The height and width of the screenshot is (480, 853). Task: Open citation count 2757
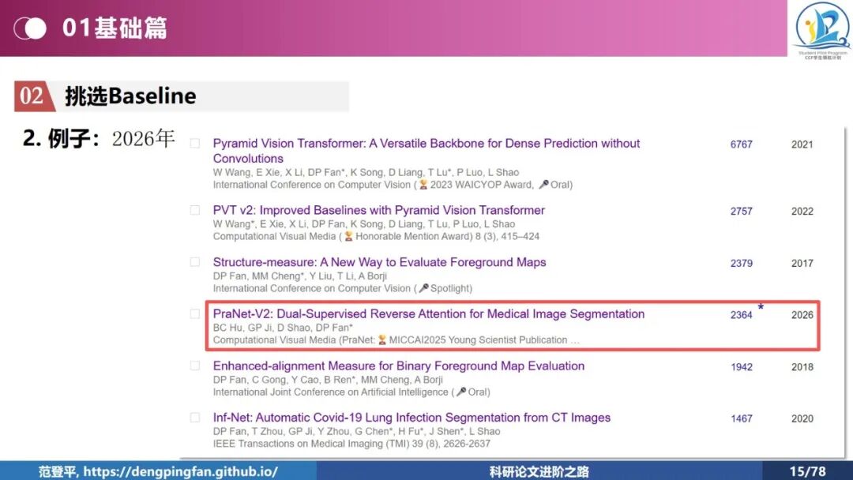pyautogui.click(x=741, y=212)
